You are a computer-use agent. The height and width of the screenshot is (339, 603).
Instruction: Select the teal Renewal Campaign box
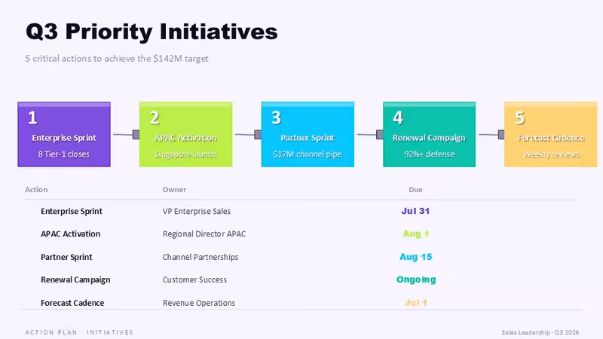[429, 134]
